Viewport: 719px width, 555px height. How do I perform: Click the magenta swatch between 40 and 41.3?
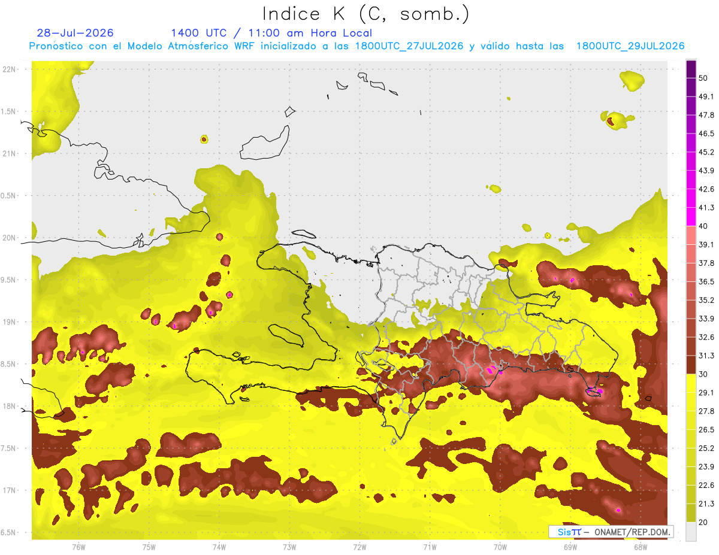pyautogui.click(x=691, y=217)
